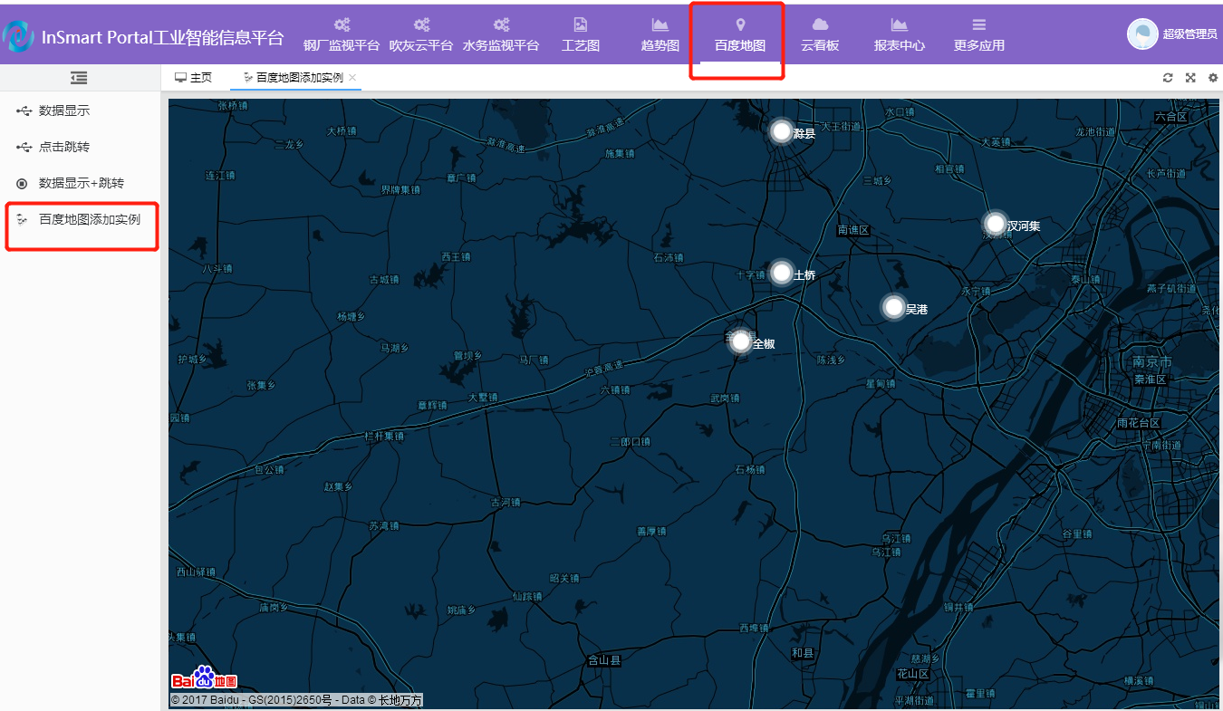
Task: Select the 百度地图 nav item
Action: pos(740,34)
